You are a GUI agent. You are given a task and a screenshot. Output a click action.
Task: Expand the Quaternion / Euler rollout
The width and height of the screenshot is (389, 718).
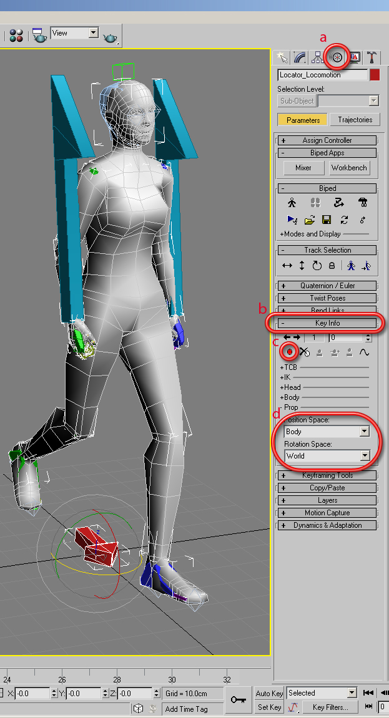pos(327,286)
